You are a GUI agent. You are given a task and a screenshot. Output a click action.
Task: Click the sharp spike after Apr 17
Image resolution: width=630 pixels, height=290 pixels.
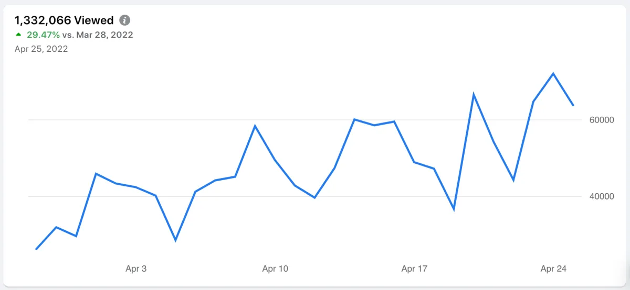474,94
